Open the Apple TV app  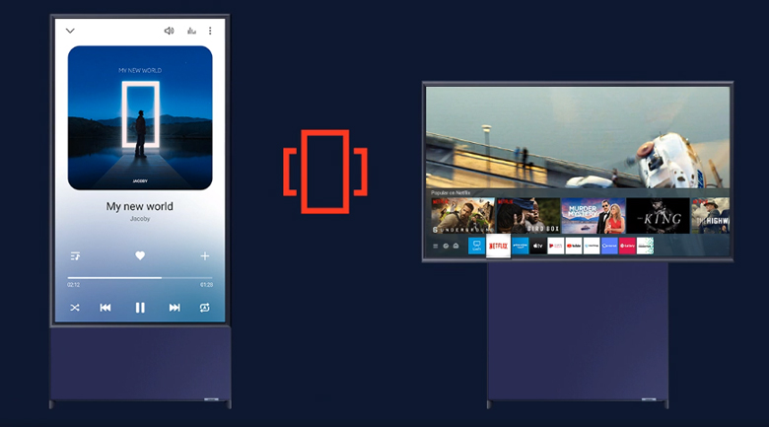click(x=538, y=246)
